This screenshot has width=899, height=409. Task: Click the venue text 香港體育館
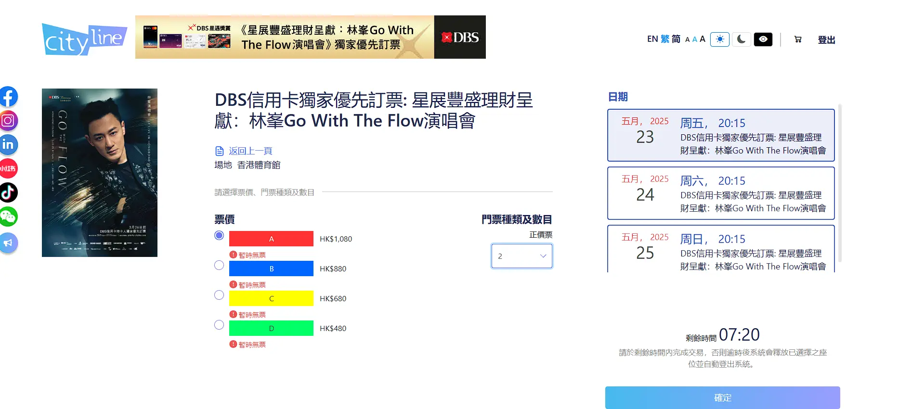click(259, 165)
